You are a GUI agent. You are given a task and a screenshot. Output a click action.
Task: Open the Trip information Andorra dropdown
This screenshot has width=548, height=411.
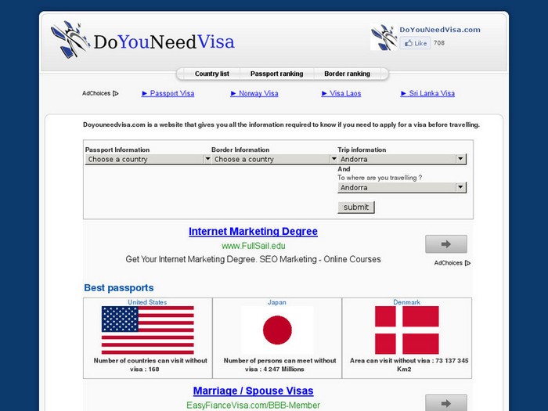click(402, 159)
